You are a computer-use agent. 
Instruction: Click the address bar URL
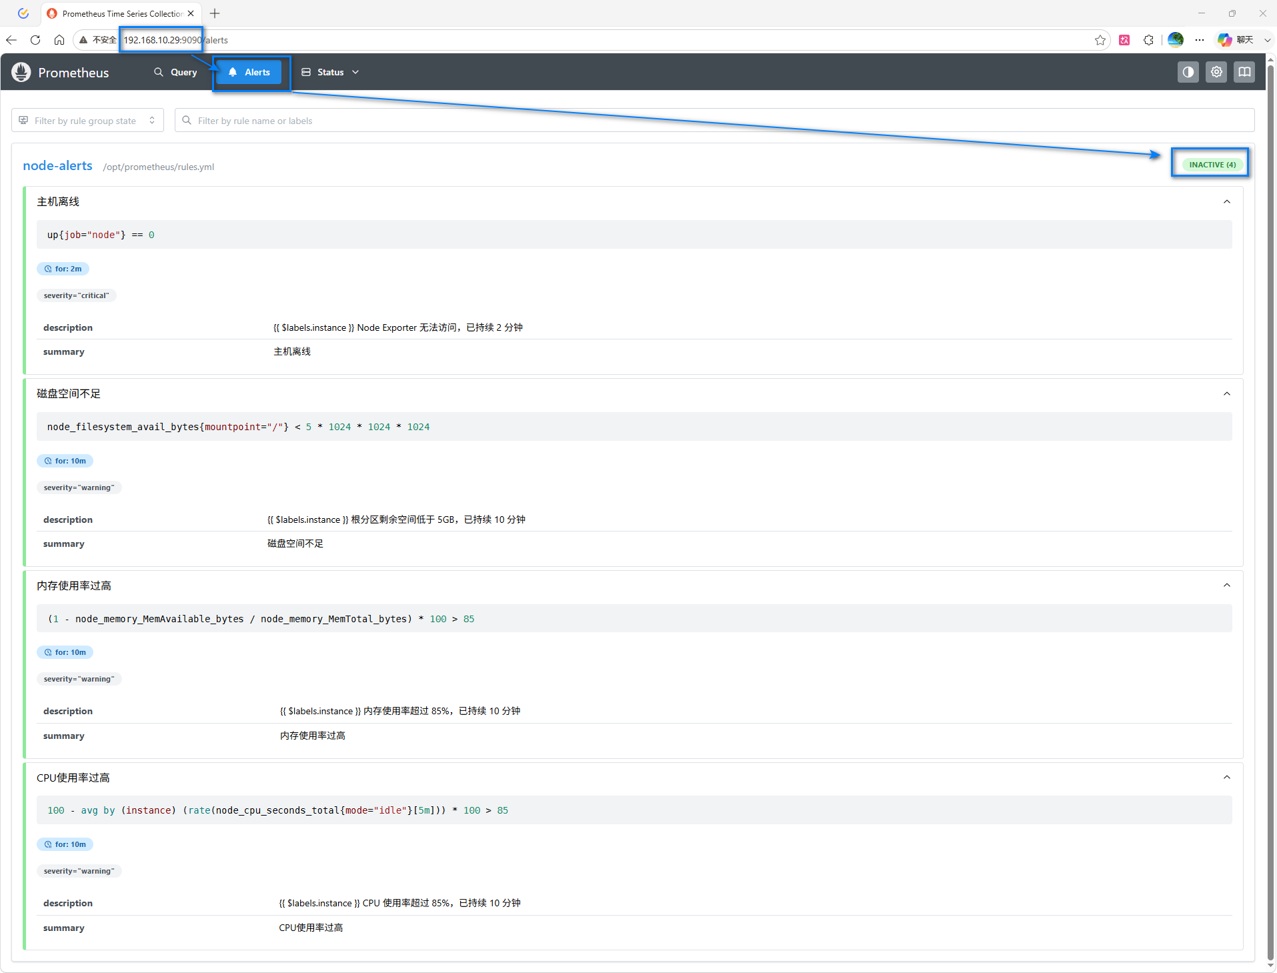click(175, 40)
